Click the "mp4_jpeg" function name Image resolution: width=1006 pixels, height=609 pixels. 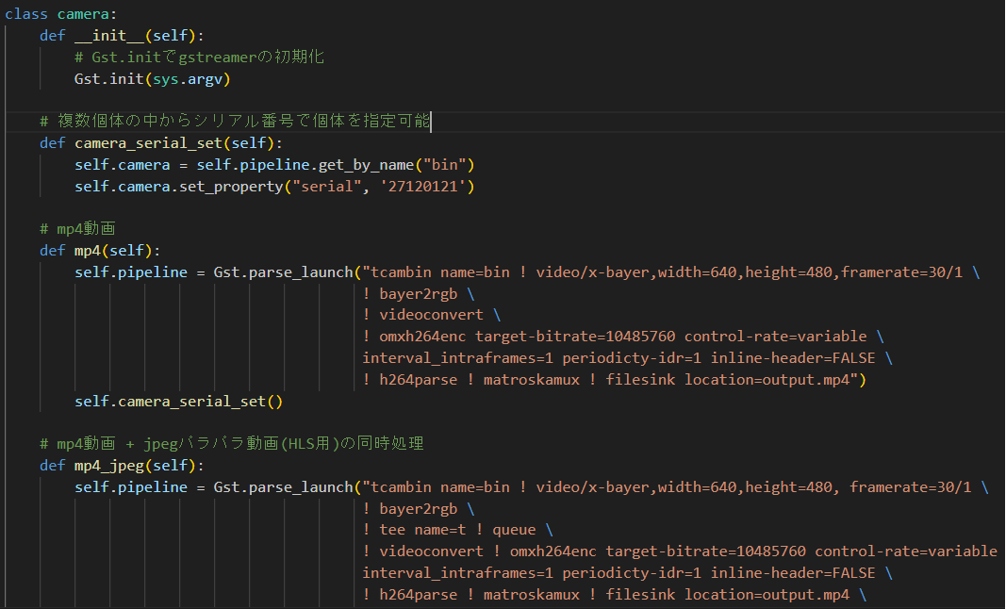(x=109, y=466)
